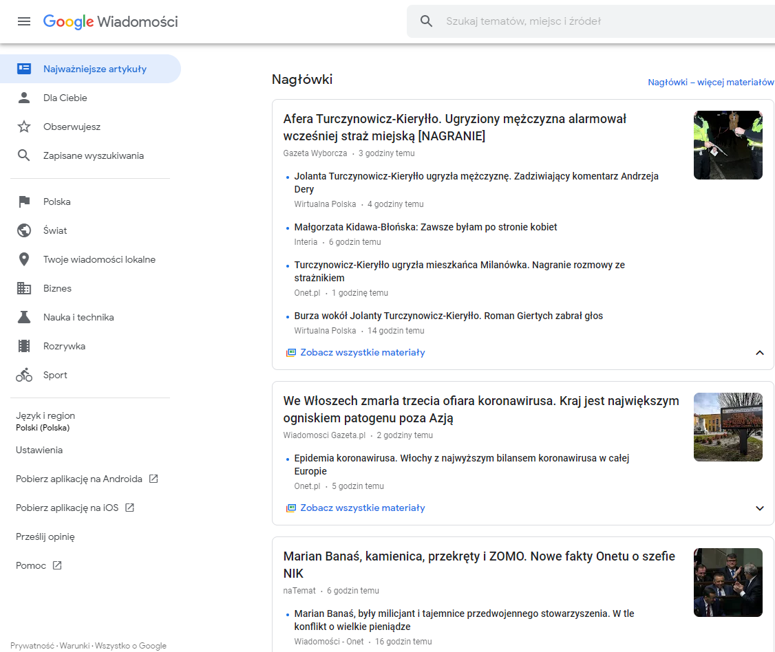Open the coronavirus street sign thumbnail
Image resolution: width=775 pixels, height=652 pixels.
tap(728, 427)
